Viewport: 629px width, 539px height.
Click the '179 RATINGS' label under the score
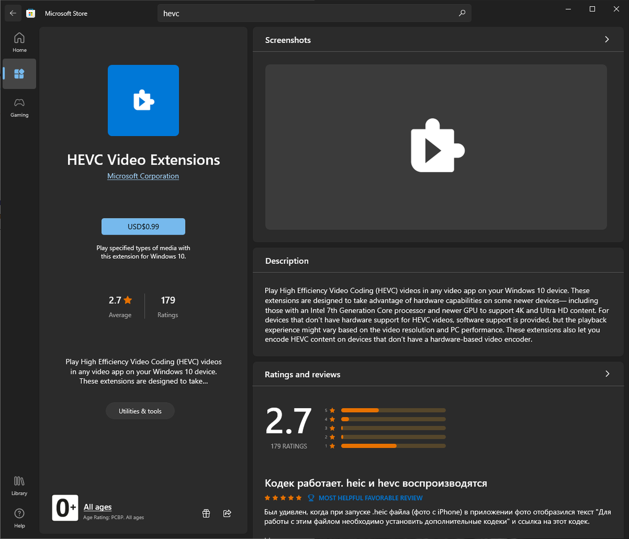(x=289, y=446)
